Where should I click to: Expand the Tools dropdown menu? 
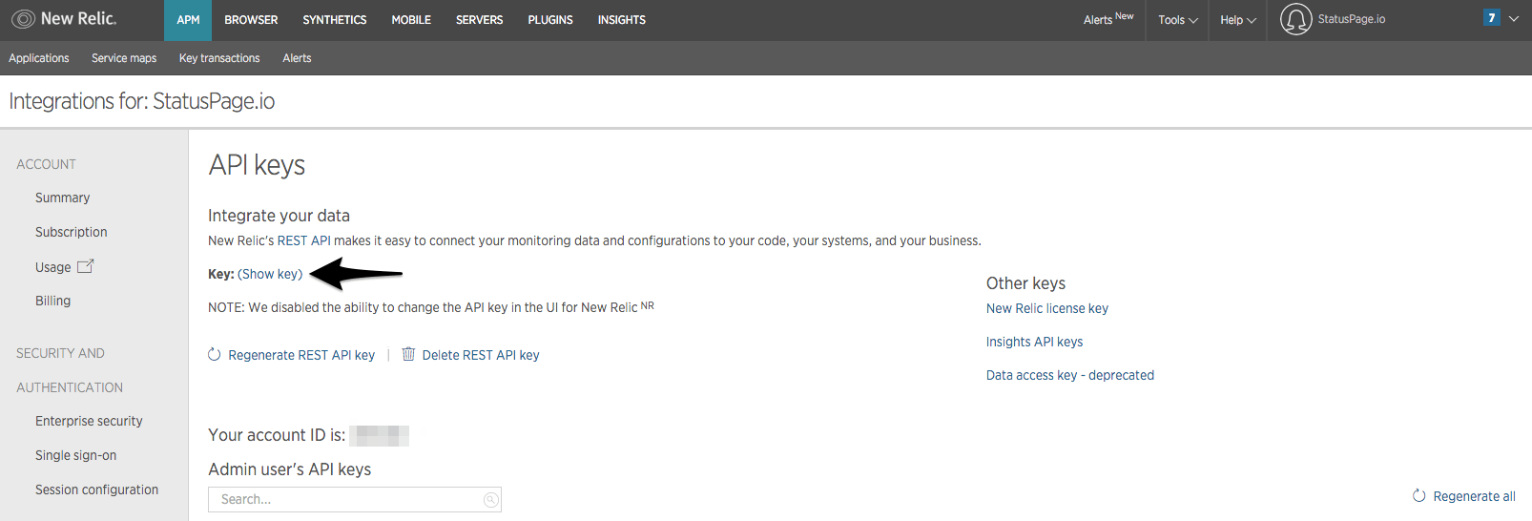(1178, 20)
